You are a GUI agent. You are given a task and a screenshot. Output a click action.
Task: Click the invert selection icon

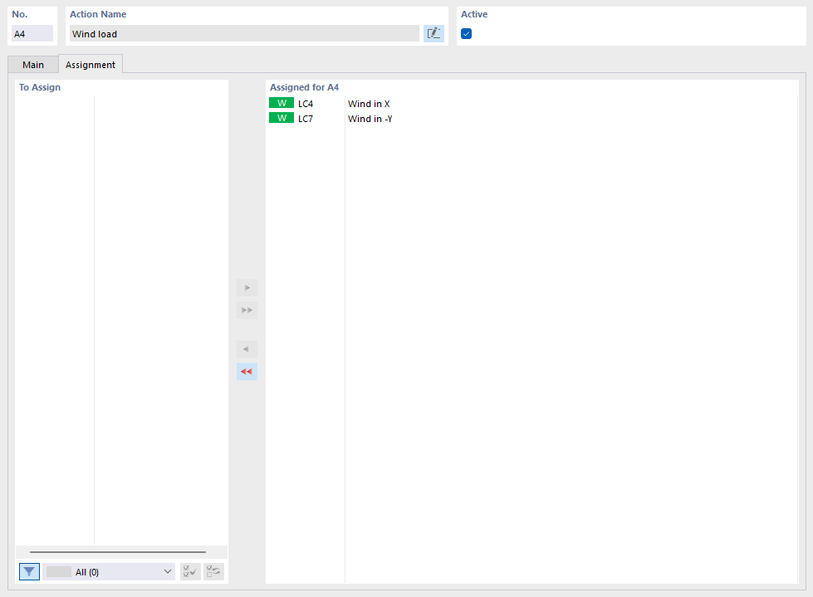tap(213, 571)
